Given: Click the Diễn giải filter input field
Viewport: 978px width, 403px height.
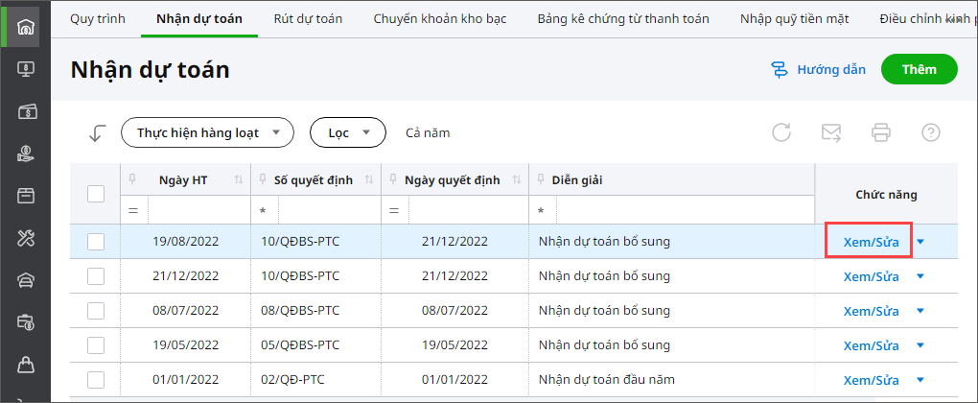Looking at the screenshot, I should click(x=685, y=210).
